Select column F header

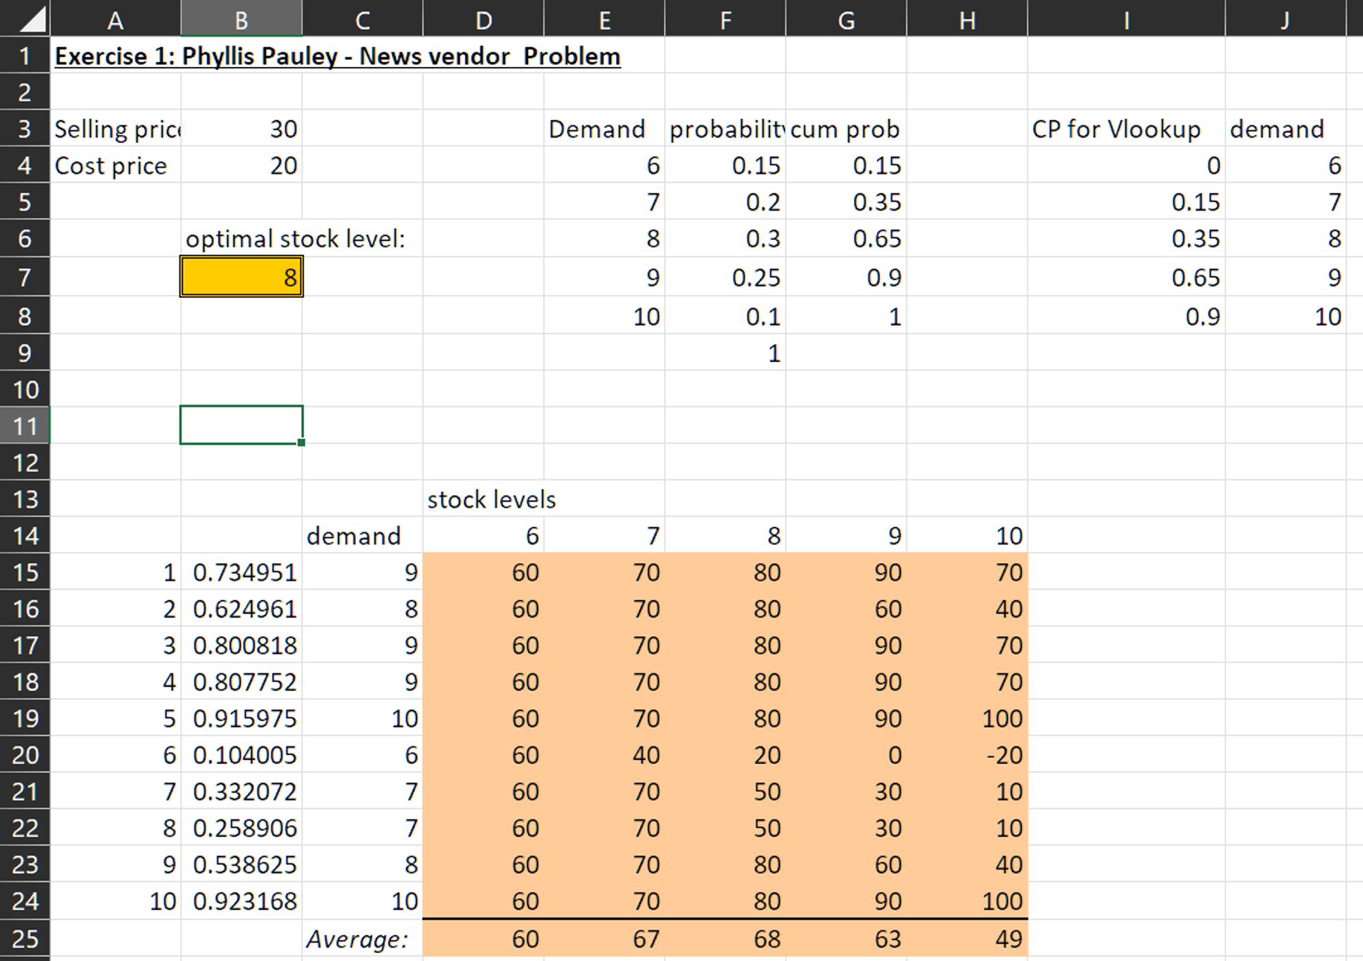[x=725, y=18]
